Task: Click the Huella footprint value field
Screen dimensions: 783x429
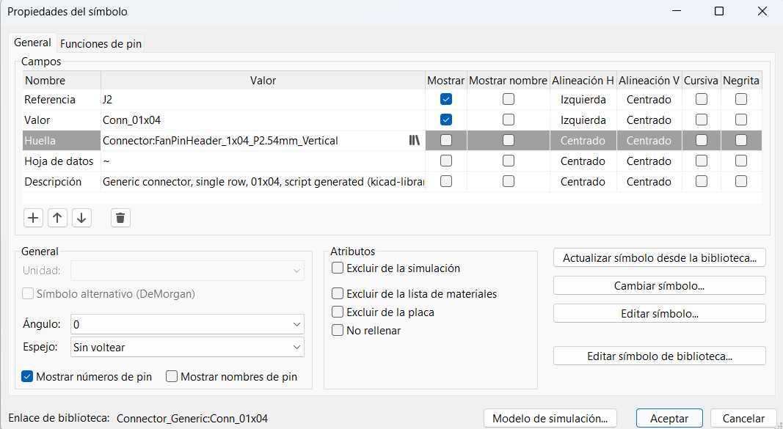Action: click(x=253, y=141)
